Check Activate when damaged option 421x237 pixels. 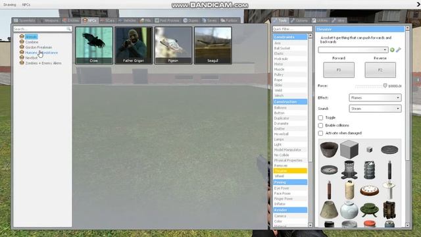(320, 133)
